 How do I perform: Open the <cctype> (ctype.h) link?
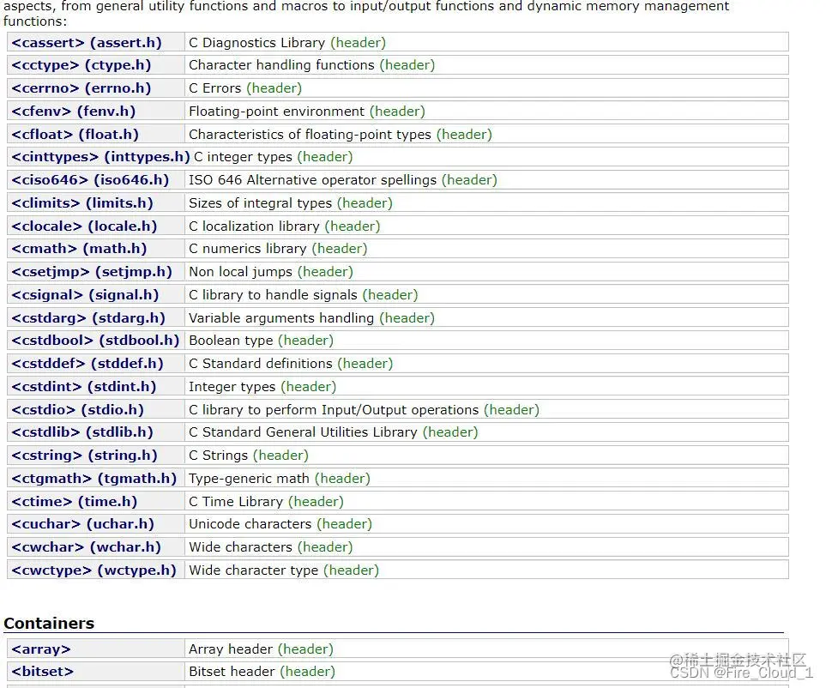[81, 65]
